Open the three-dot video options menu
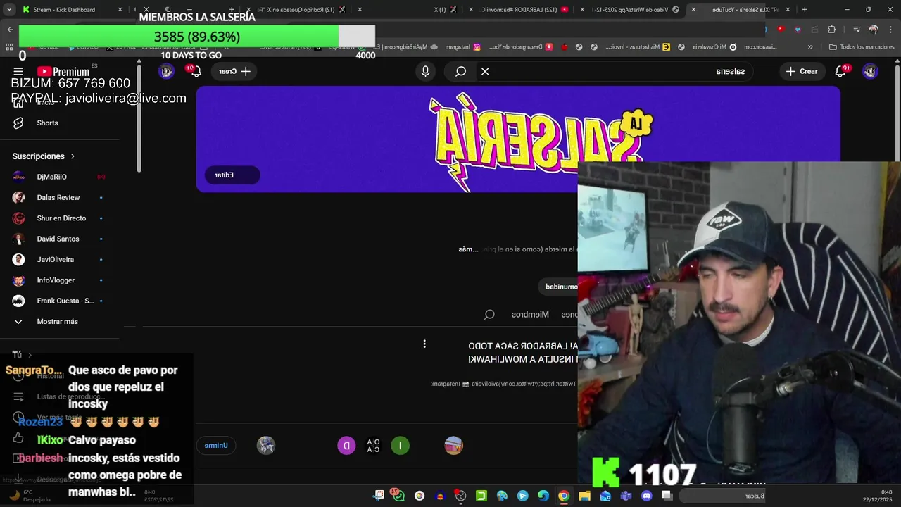This screenshot has height=507, width=901. click(x=424, y=344)
